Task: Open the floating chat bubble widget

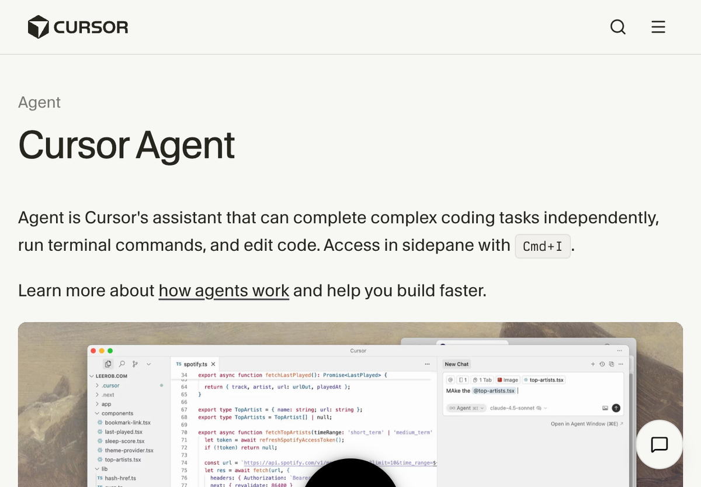Action: [659, 445]
